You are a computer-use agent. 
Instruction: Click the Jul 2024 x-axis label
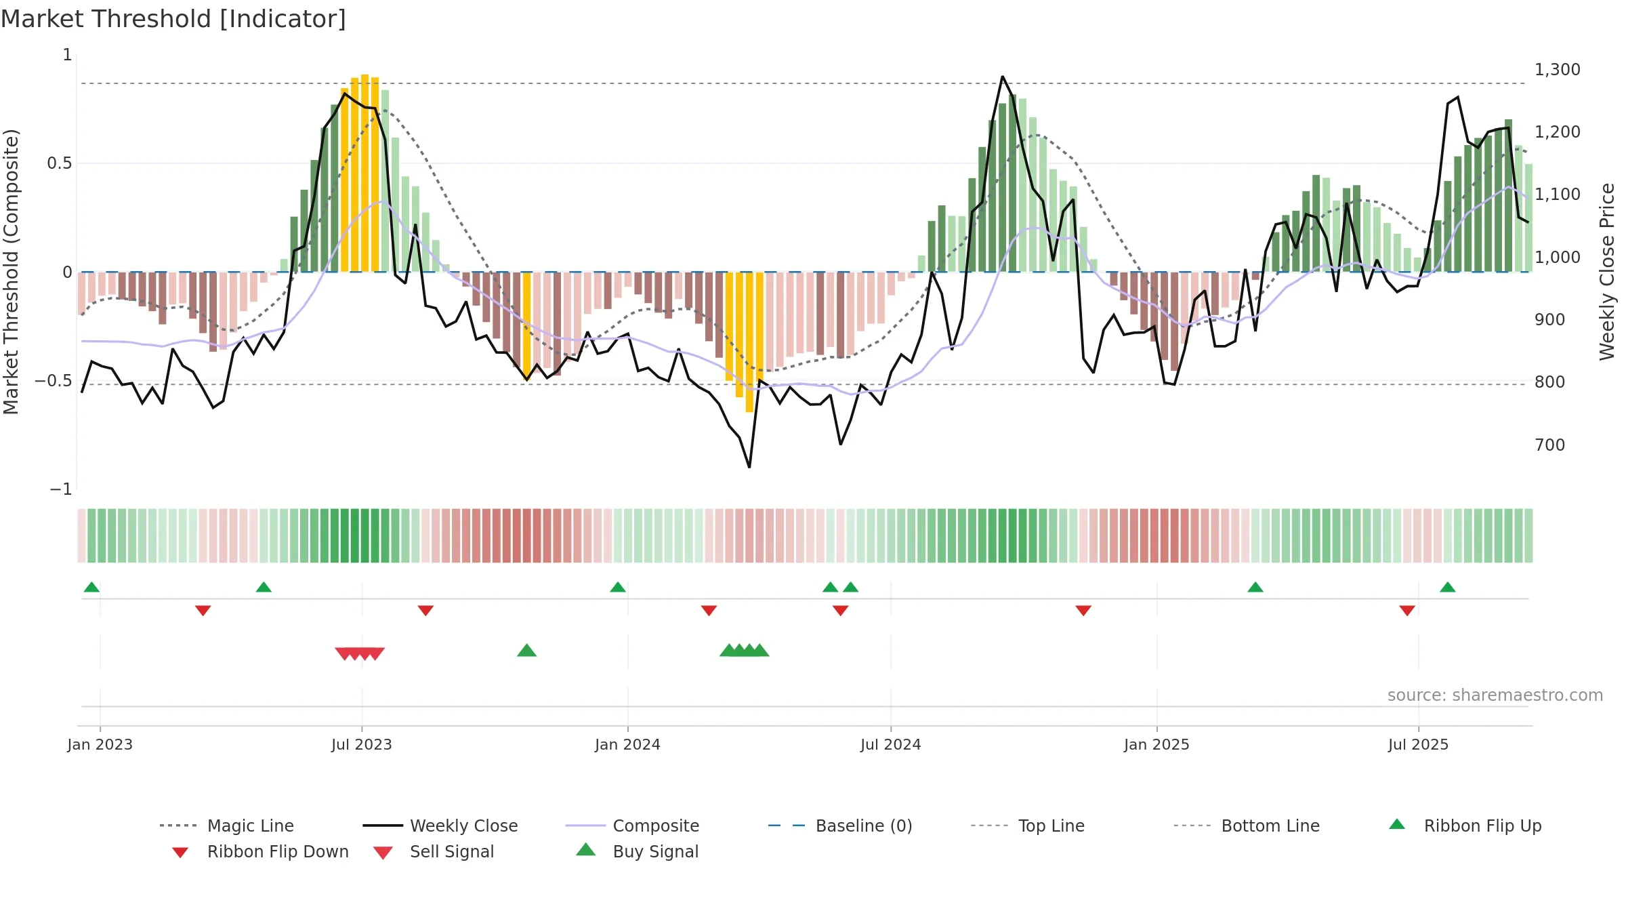pyautogui.click(x=891, y=744)
